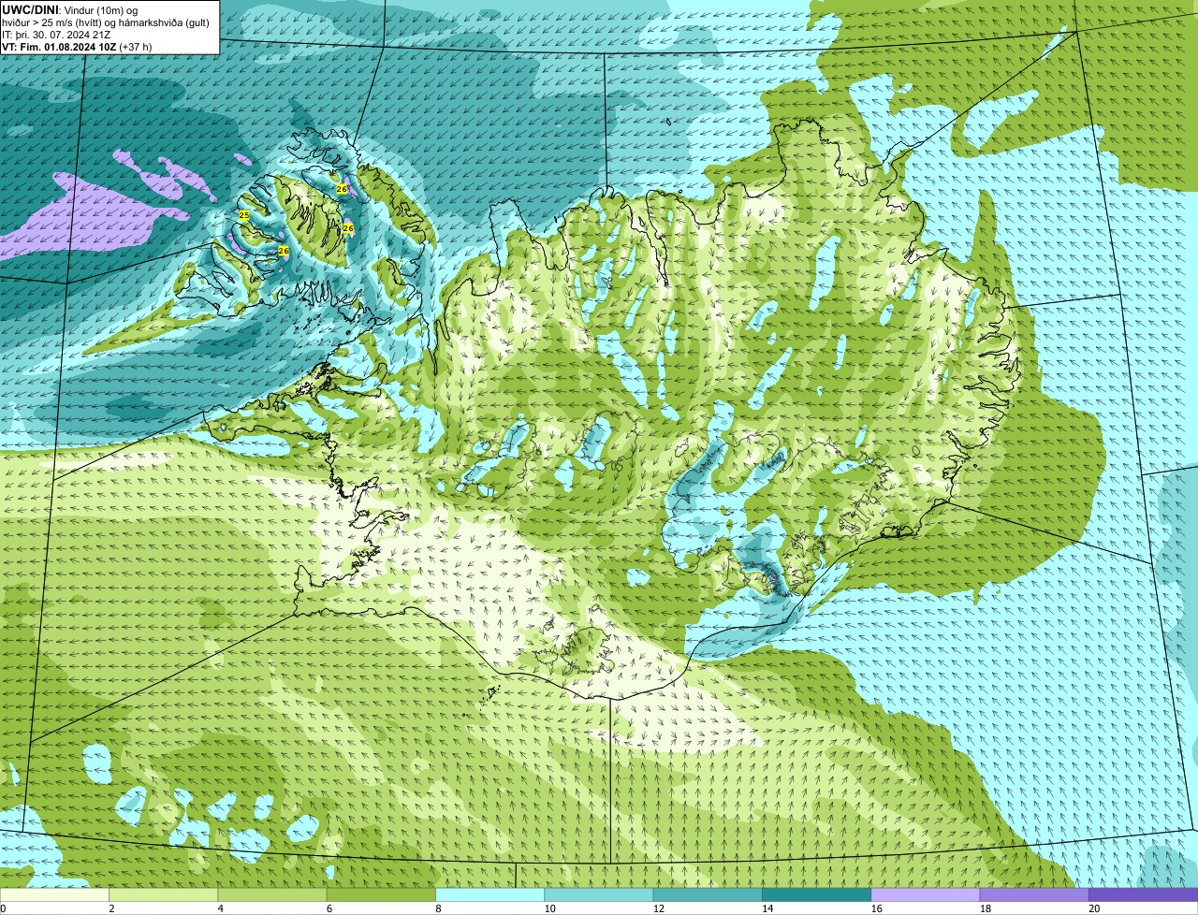The width and height of the screenshot is (1198, 915).
Task: Click the 0–2 m/s pale cream legend swatch
Action: [x=54, y=894]
